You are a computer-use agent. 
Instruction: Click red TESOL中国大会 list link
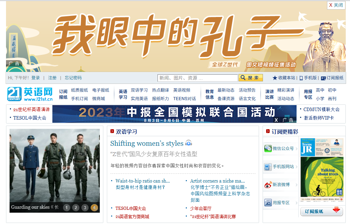(x=131, y=208)
